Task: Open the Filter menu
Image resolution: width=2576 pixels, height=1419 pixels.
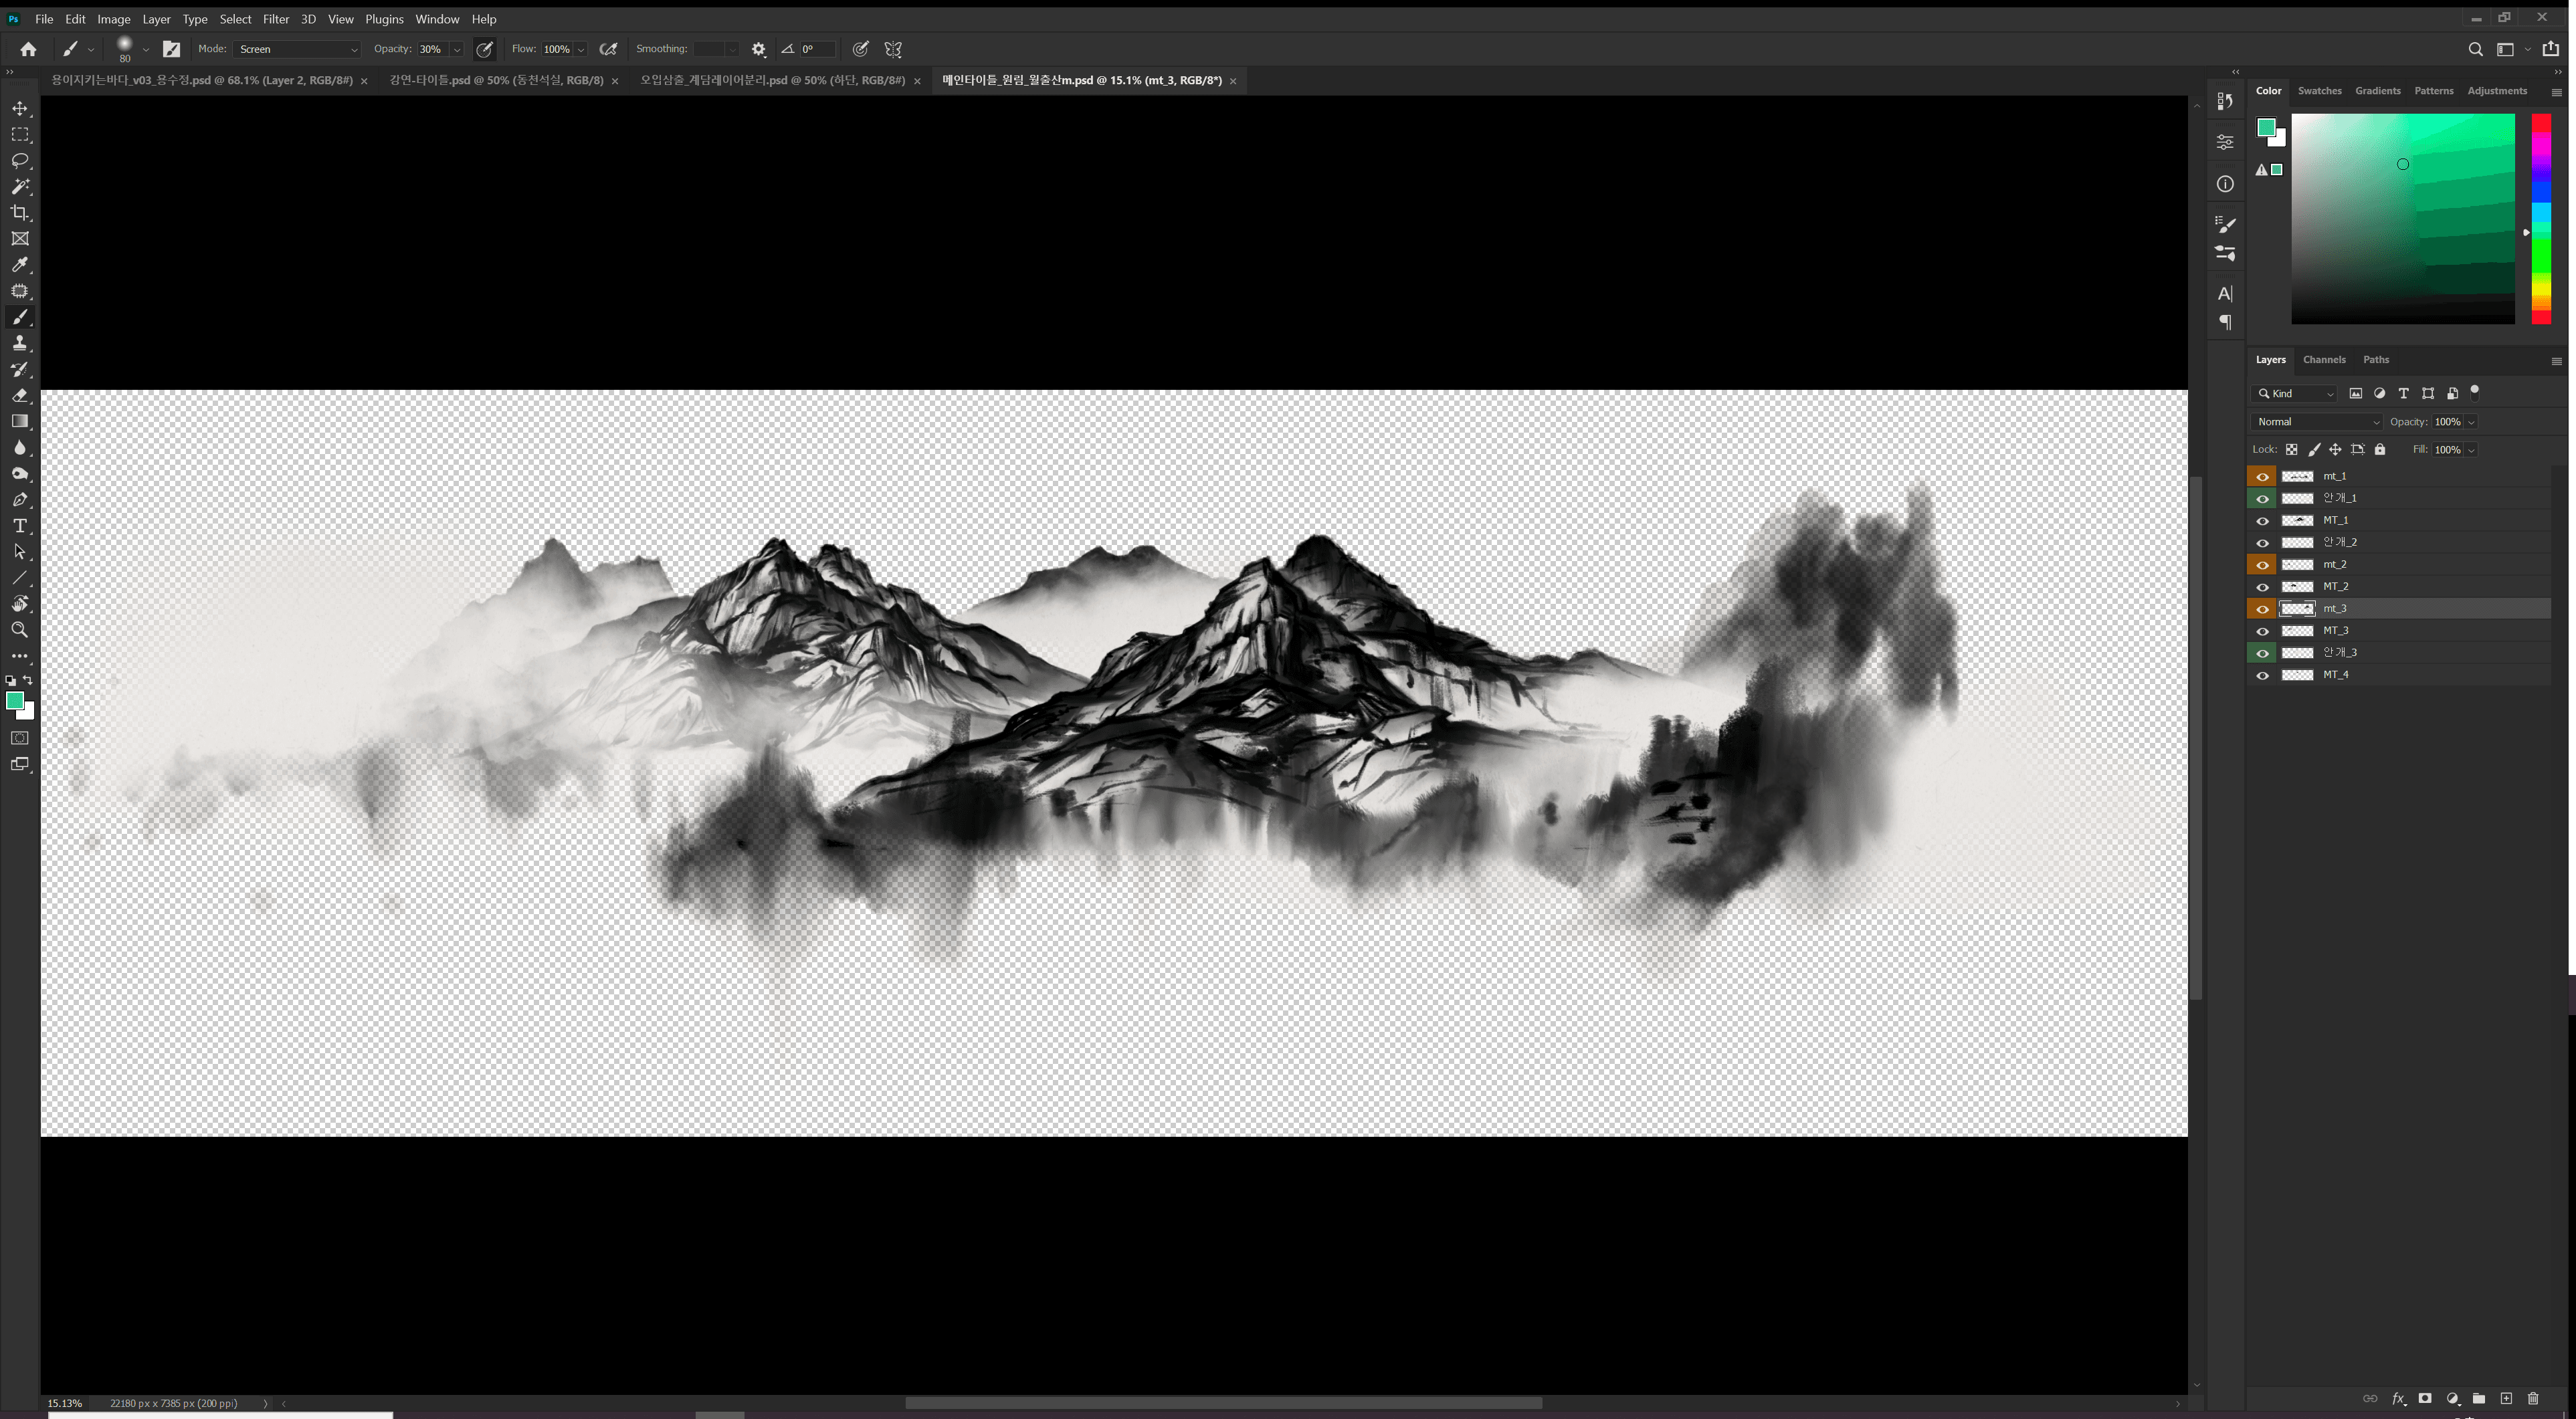Action: click(x=276, y=19)
